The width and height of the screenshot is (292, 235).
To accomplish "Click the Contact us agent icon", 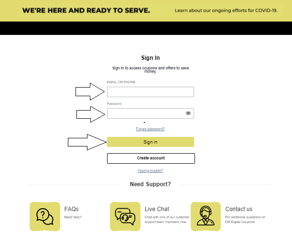I will coord(205,216).
